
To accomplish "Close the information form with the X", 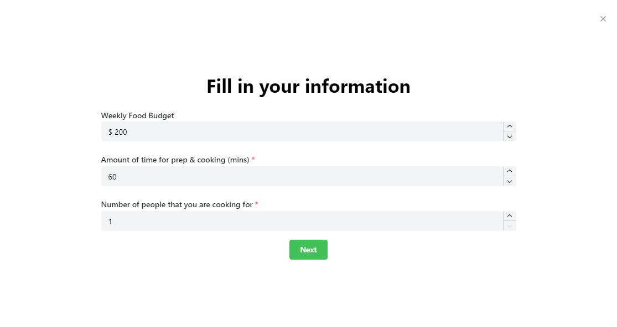I will [603, 19].
